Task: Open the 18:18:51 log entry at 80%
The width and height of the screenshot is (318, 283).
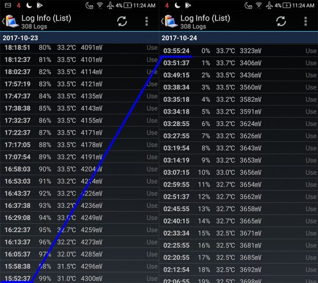Action: pyautogui.click(x=79, y=48)
